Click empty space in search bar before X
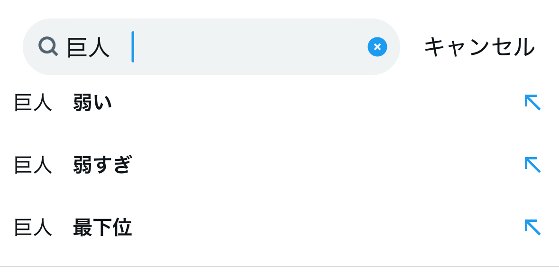 pyautogui.click(x=249, y=47)
